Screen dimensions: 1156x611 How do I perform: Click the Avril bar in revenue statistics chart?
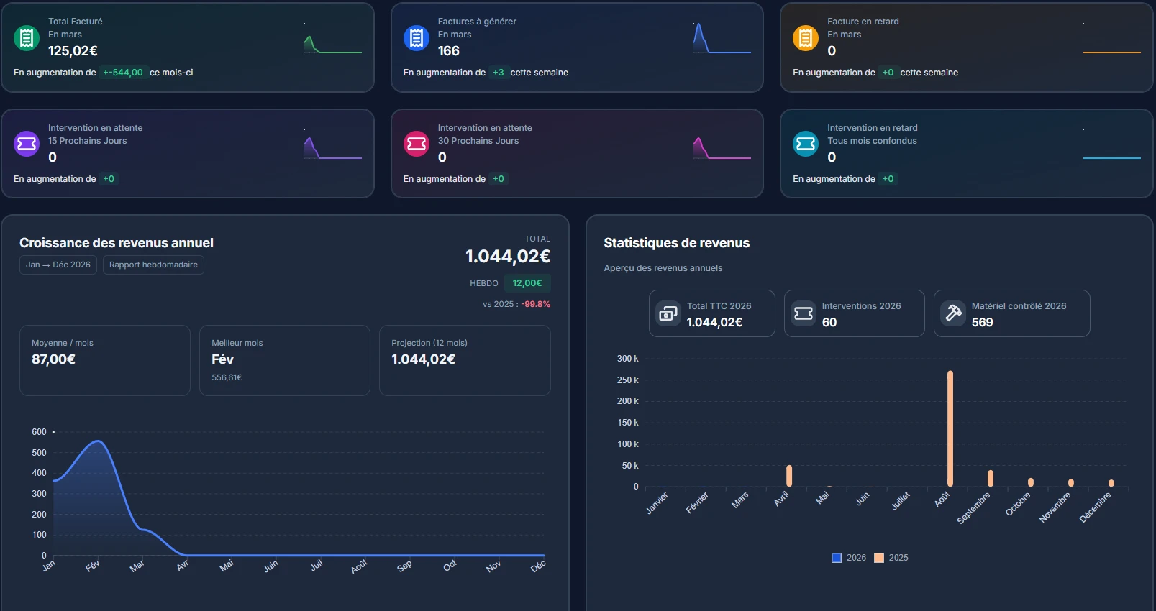pos(789,476)
